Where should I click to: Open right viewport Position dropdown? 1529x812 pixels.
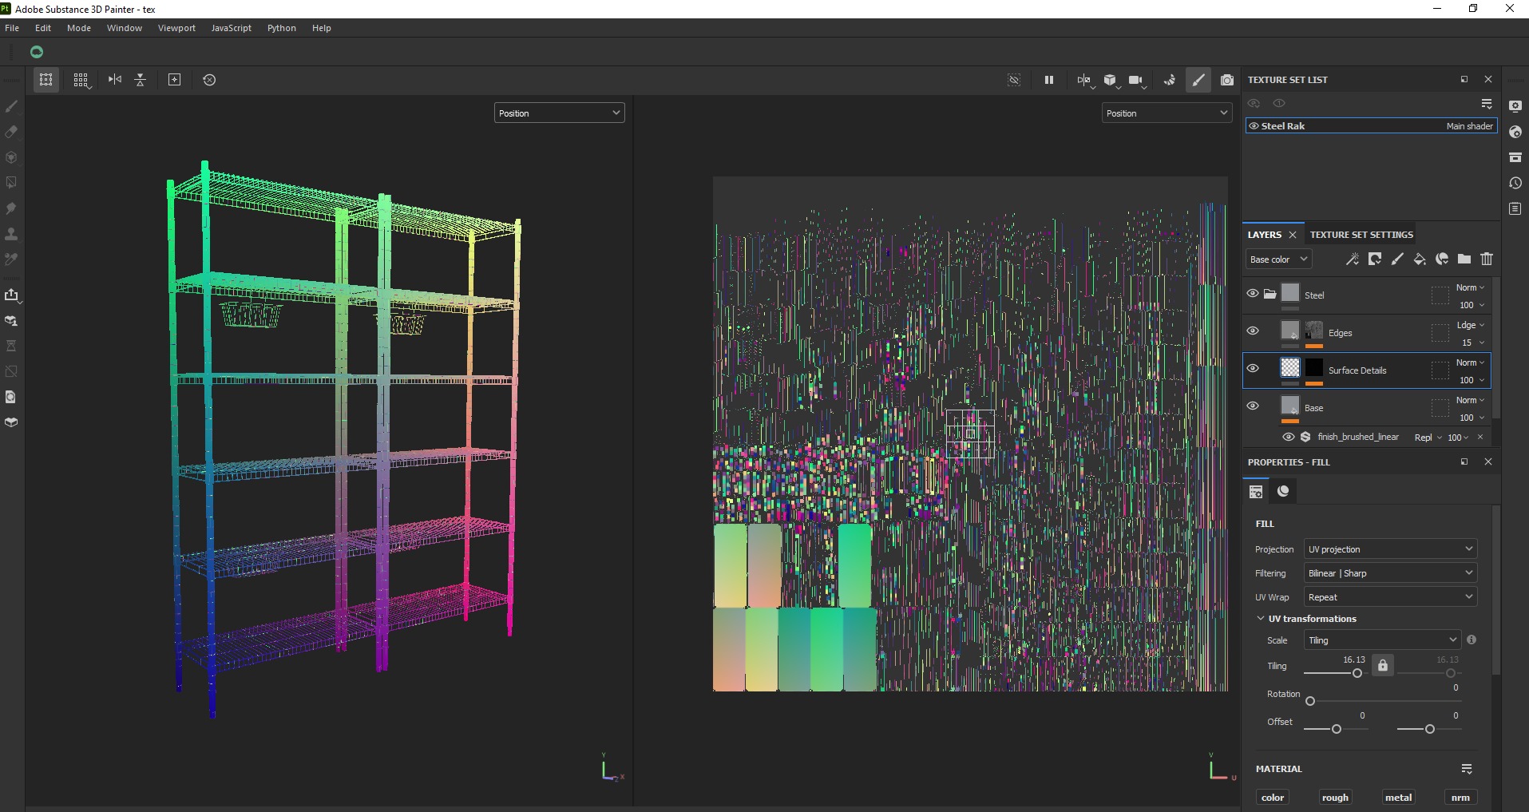pos(1167,113)
